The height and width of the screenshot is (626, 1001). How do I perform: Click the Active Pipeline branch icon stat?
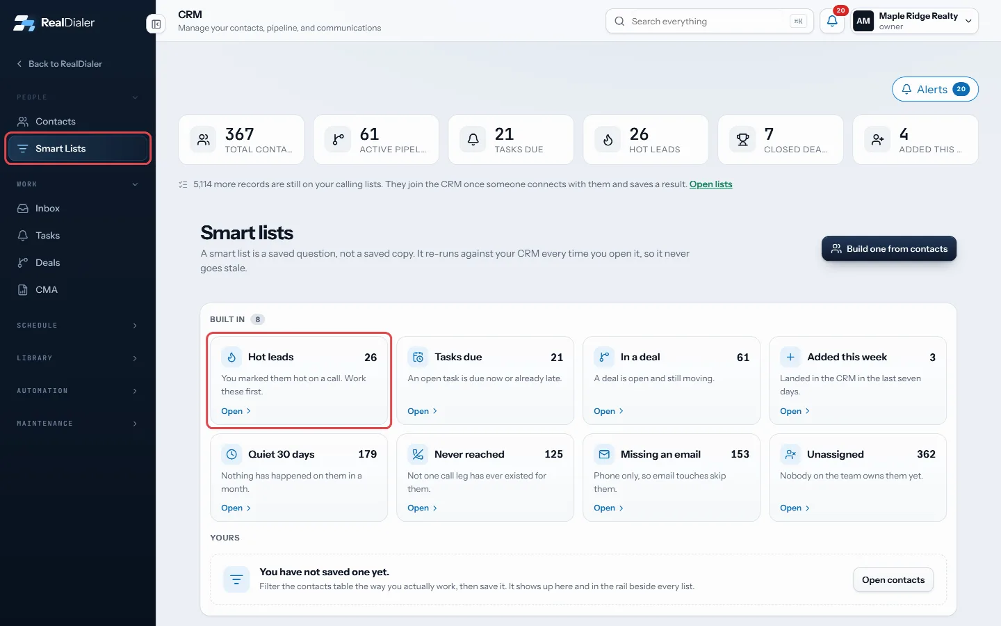339,140
